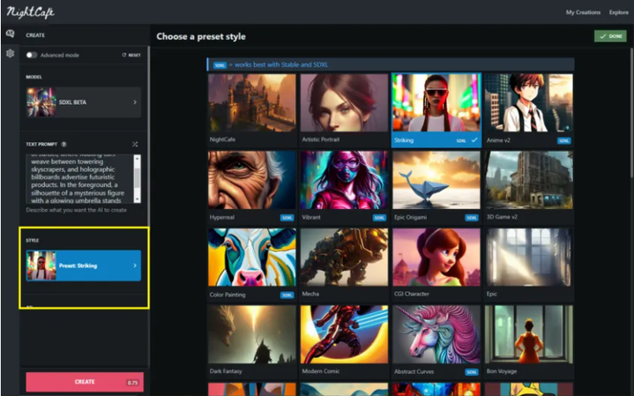634x396 pixels.
Task: Click the SDXL badge on Anime v2
Action: coord(564,140)
